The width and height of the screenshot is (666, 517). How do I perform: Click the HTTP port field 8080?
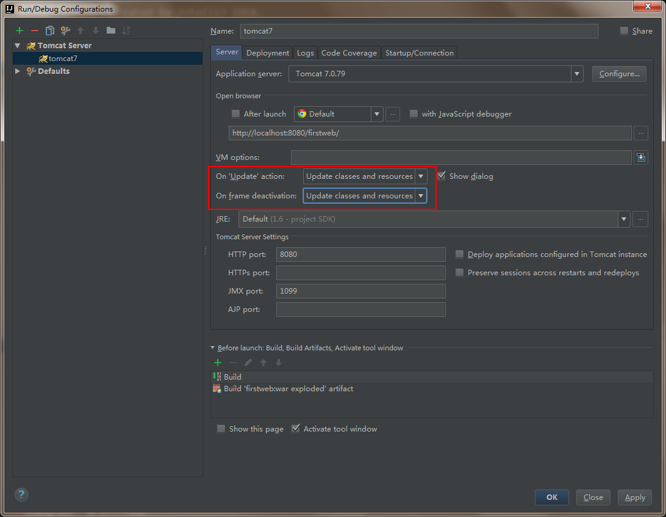[x=360, y=255]
